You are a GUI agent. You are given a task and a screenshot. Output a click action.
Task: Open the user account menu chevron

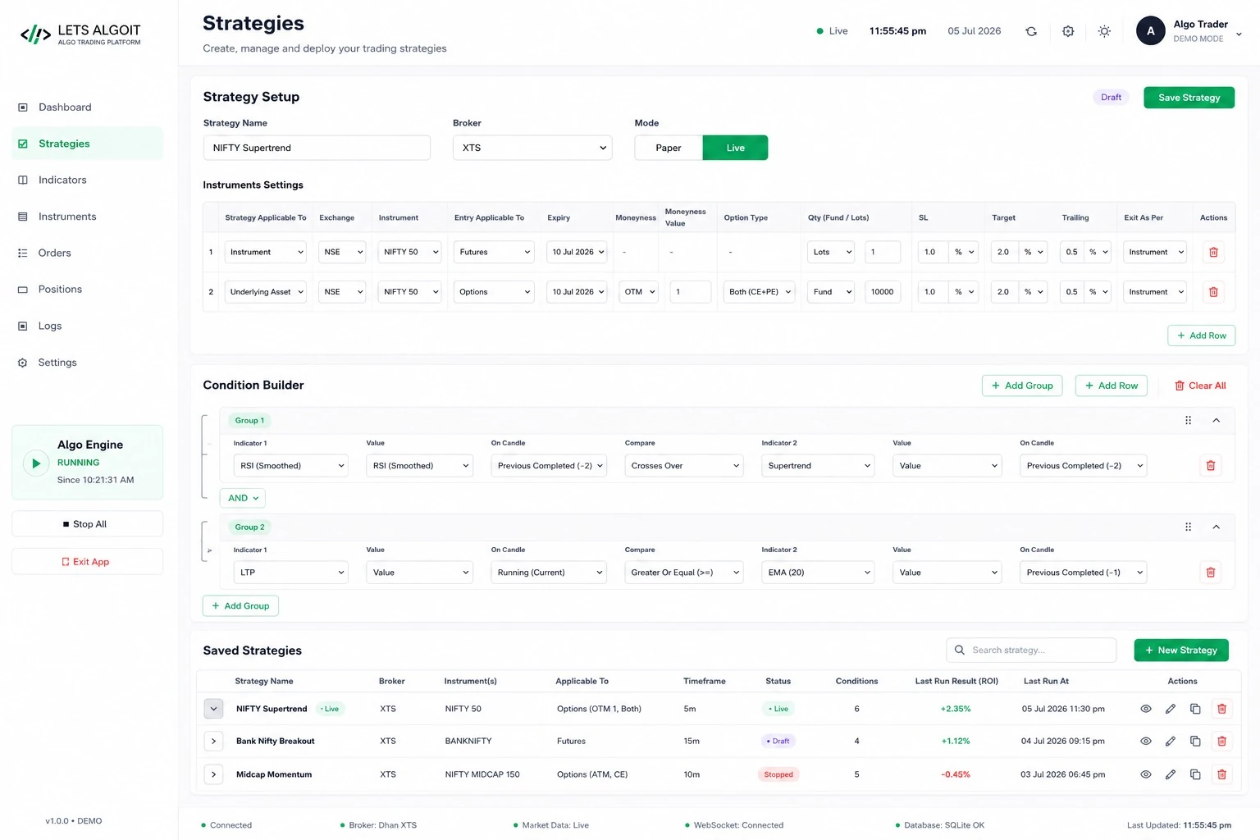click(x=1239, y=34)
